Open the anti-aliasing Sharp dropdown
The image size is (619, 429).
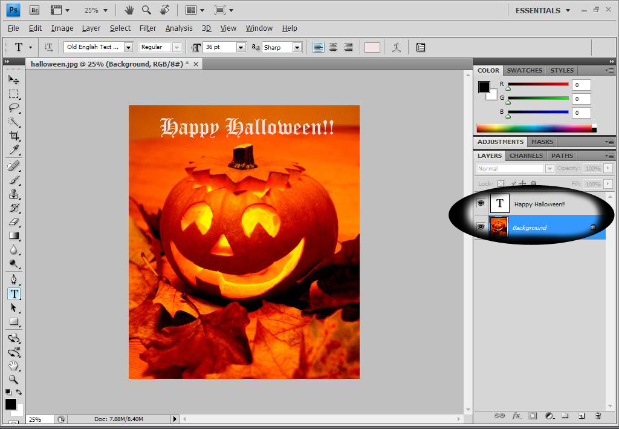point(297,47)
